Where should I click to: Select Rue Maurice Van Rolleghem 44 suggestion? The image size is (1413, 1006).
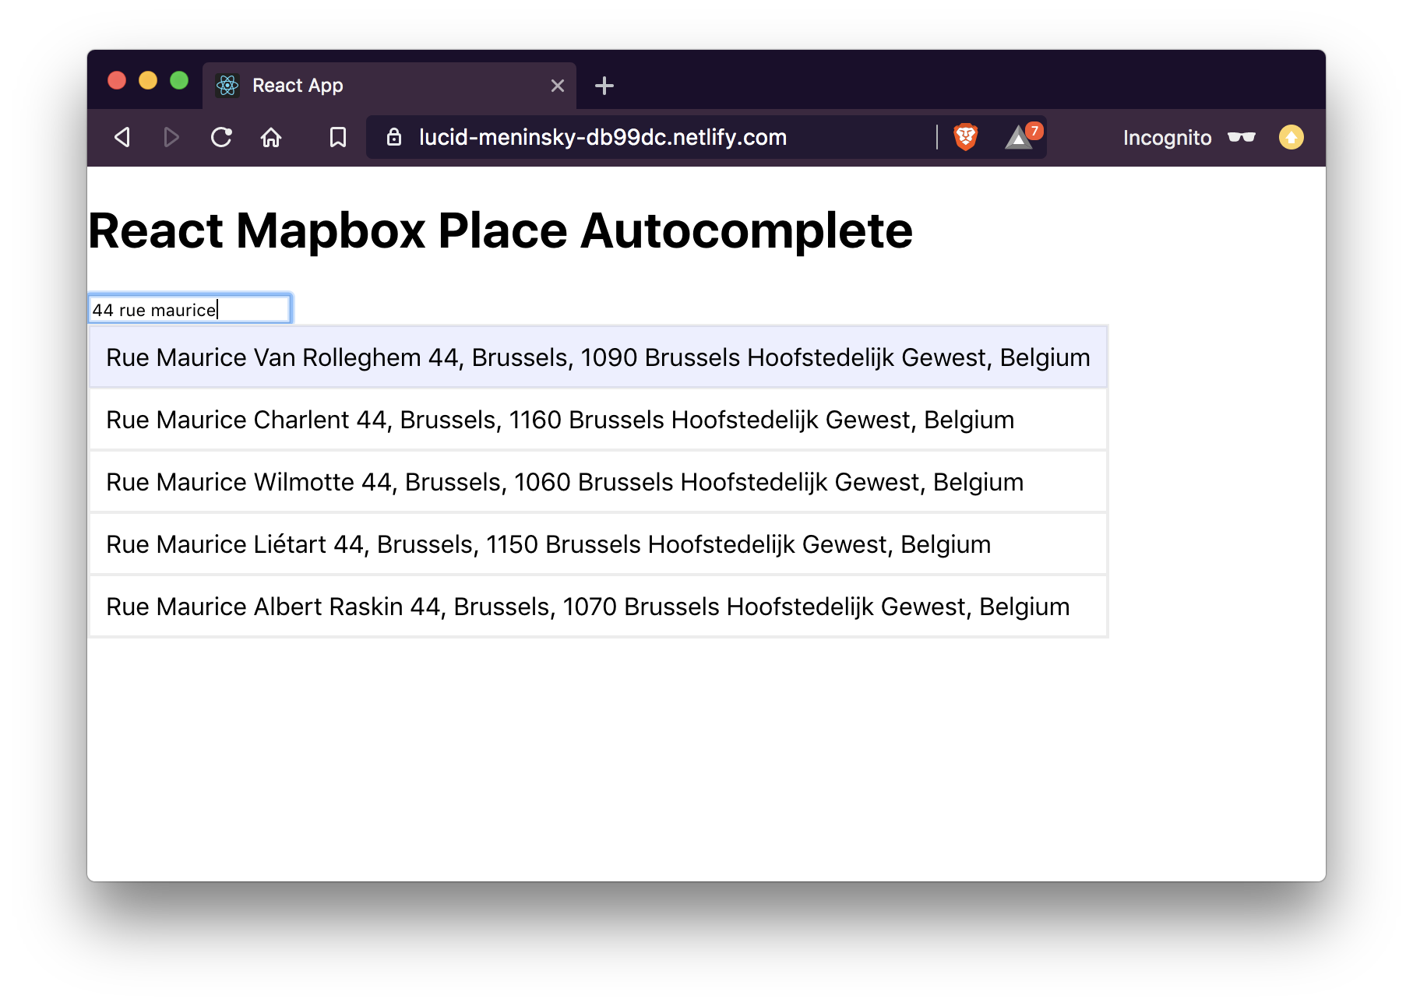(x=597, y=357)
